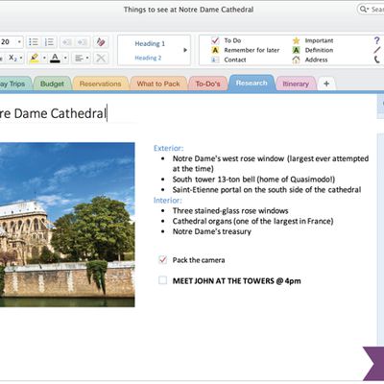Open the alignment dropdown arrow

pyautogui.click(x=87, y=58)
